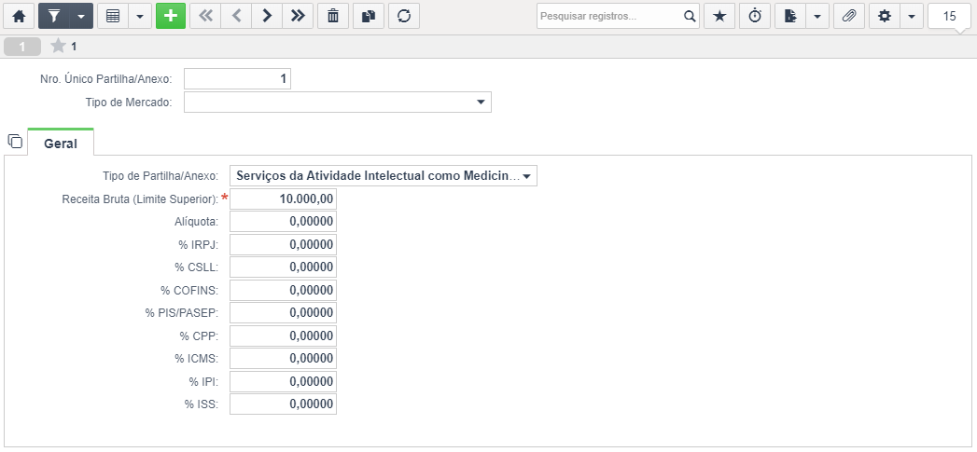Open attachments with the paperclip icon
This screenshot has width=977, height=452.
click(848, 16)
